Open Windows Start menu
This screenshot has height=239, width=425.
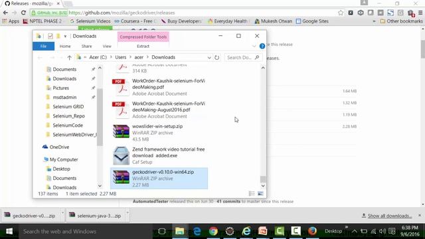pyautogui.click(x=9, y=231)
